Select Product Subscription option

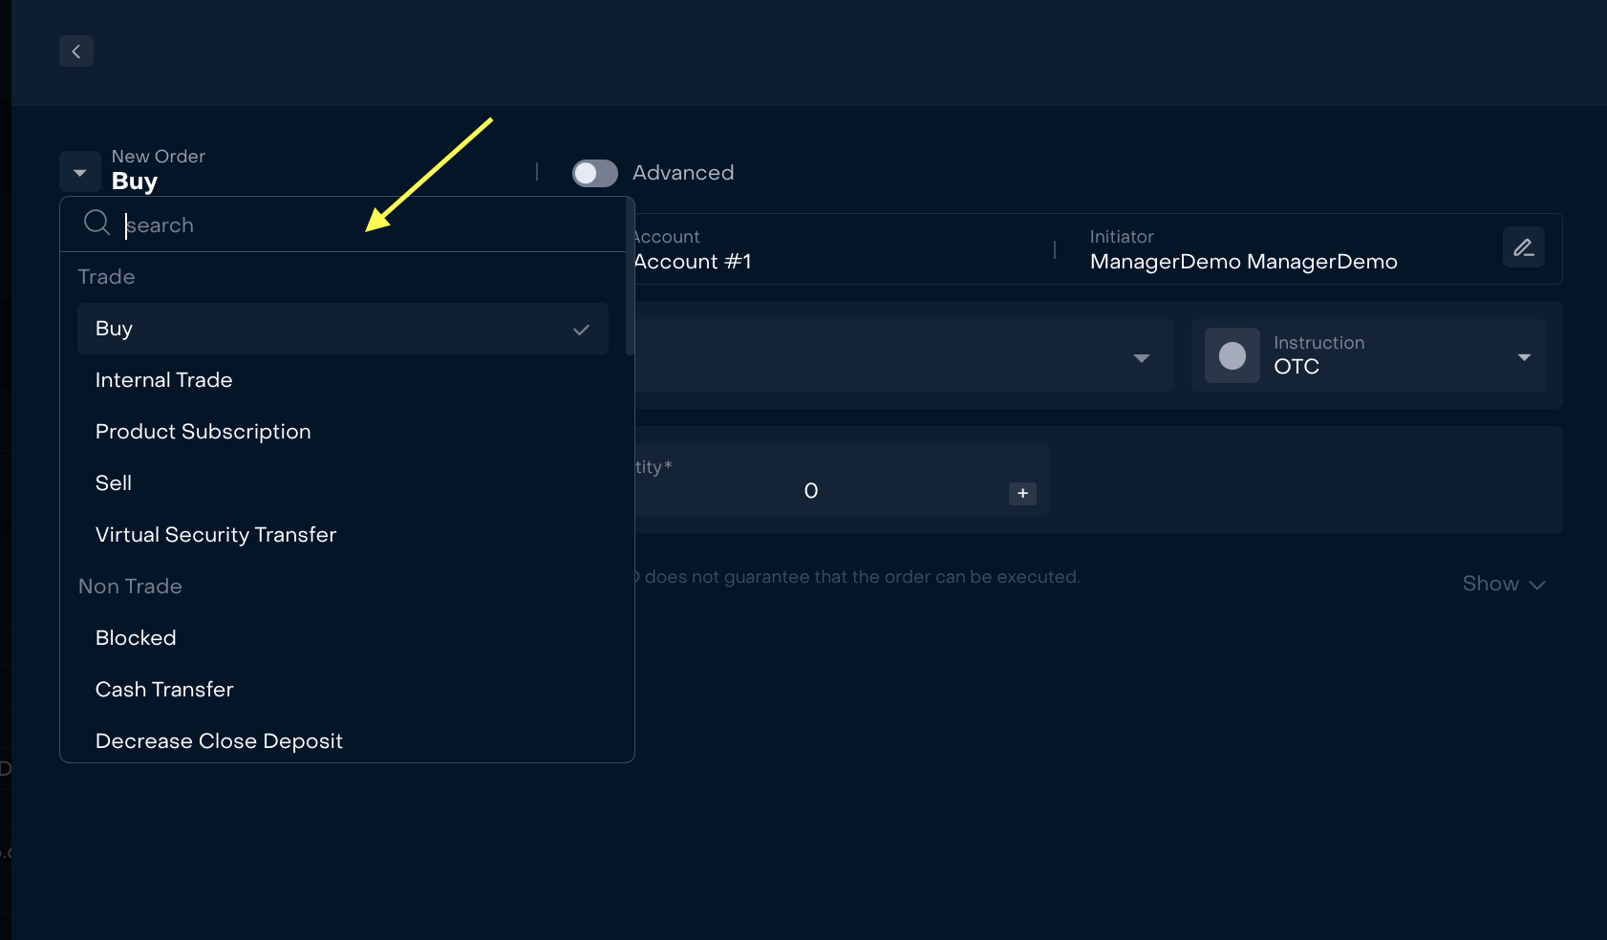204,432
